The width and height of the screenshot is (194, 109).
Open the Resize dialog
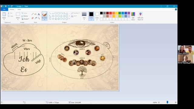25,16
